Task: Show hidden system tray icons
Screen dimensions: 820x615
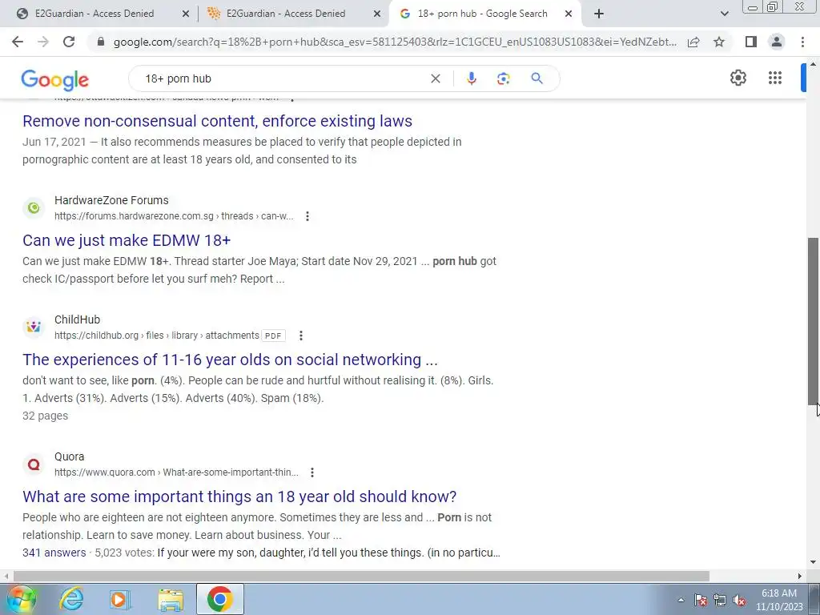Action: tap(681, 600)
